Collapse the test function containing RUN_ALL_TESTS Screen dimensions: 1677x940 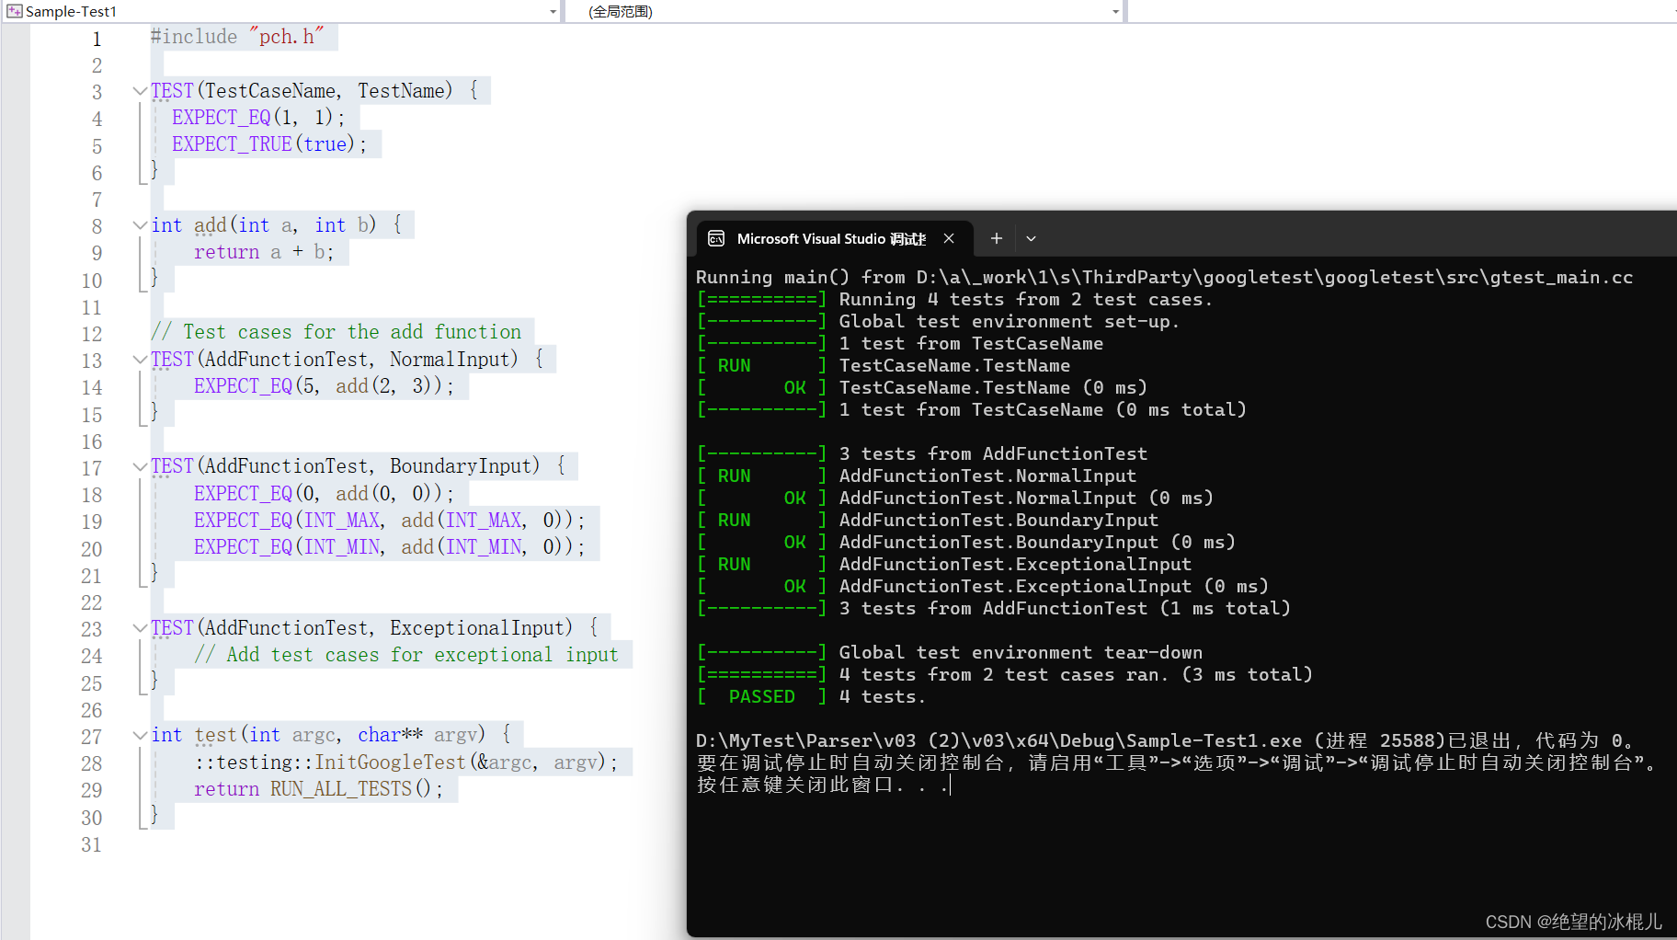click(x=139, y=734)
